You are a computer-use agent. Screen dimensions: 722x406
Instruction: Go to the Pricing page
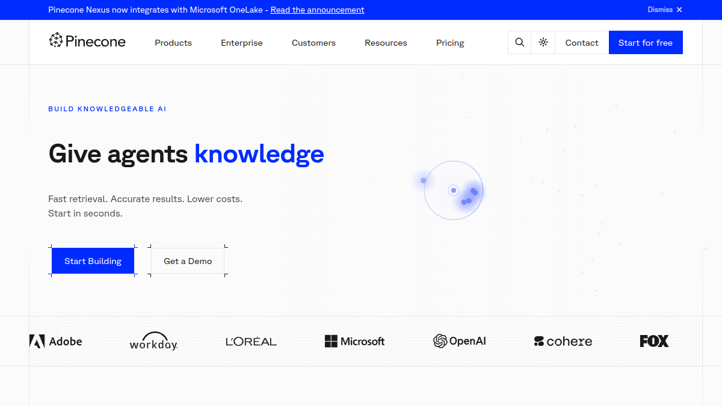[450, 43]
